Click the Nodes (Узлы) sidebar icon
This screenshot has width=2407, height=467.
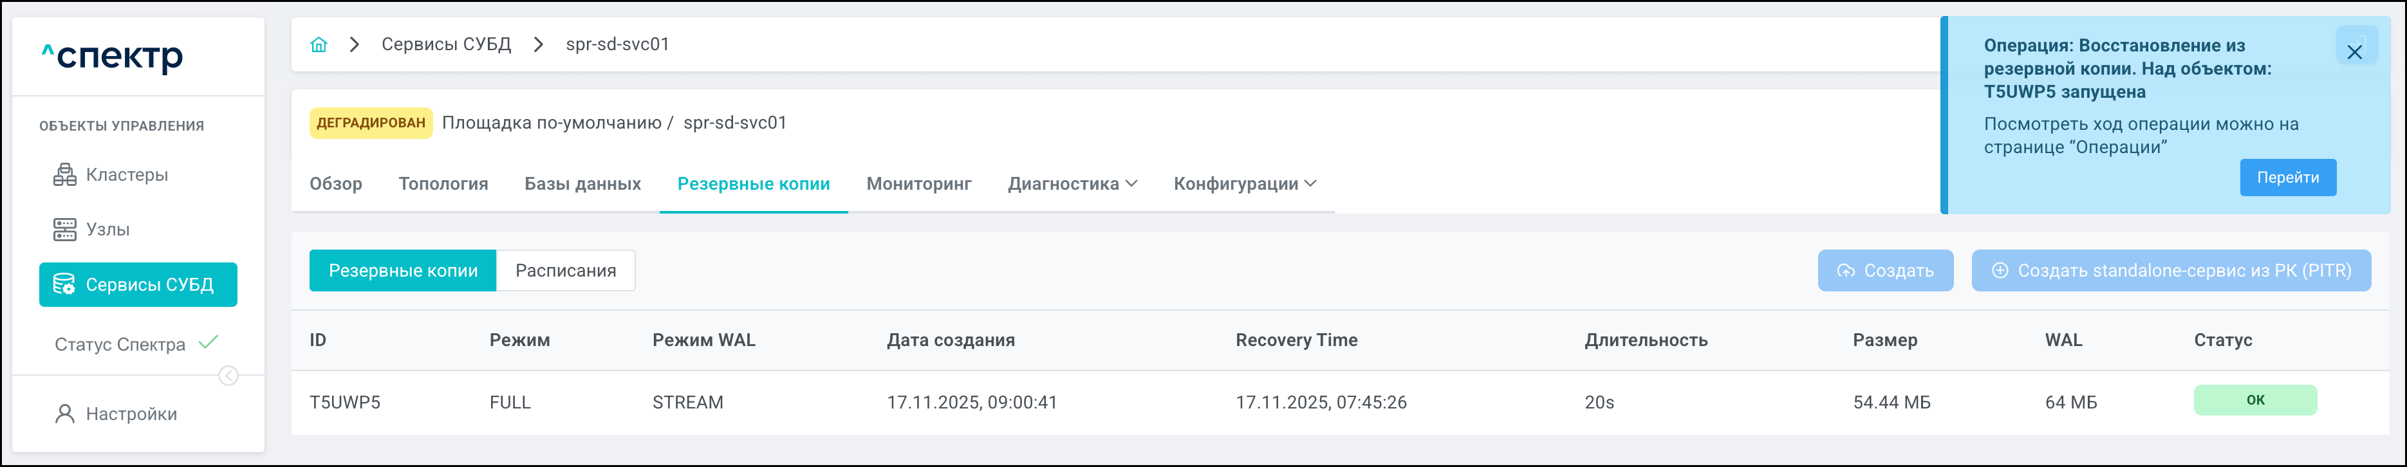click(x=64, y=230)
